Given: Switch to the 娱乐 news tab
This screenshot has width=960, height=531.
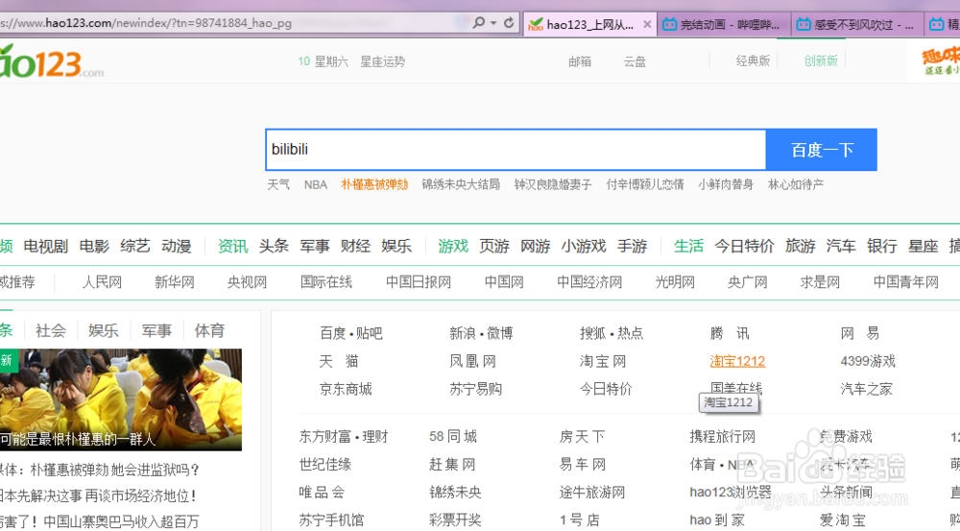Looking at the screenshot, I should point(104,330).
